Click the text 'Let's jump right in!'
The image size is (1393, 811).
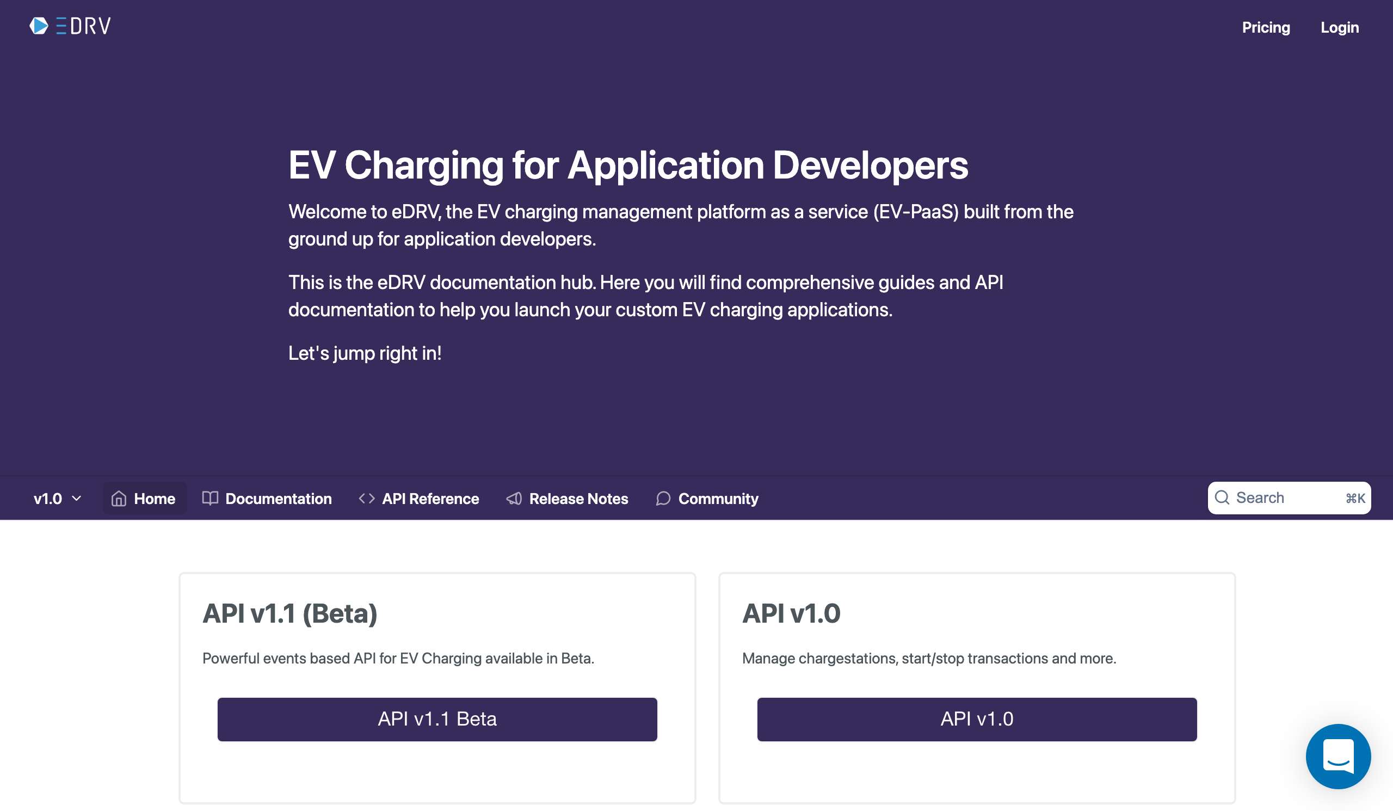point(365,353)
